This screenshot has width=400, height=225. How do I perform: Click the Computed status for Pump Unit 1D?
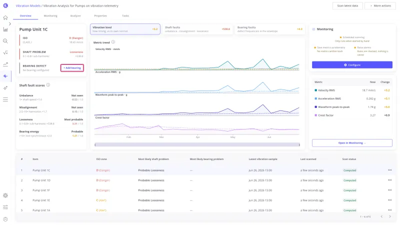(349, 180)
